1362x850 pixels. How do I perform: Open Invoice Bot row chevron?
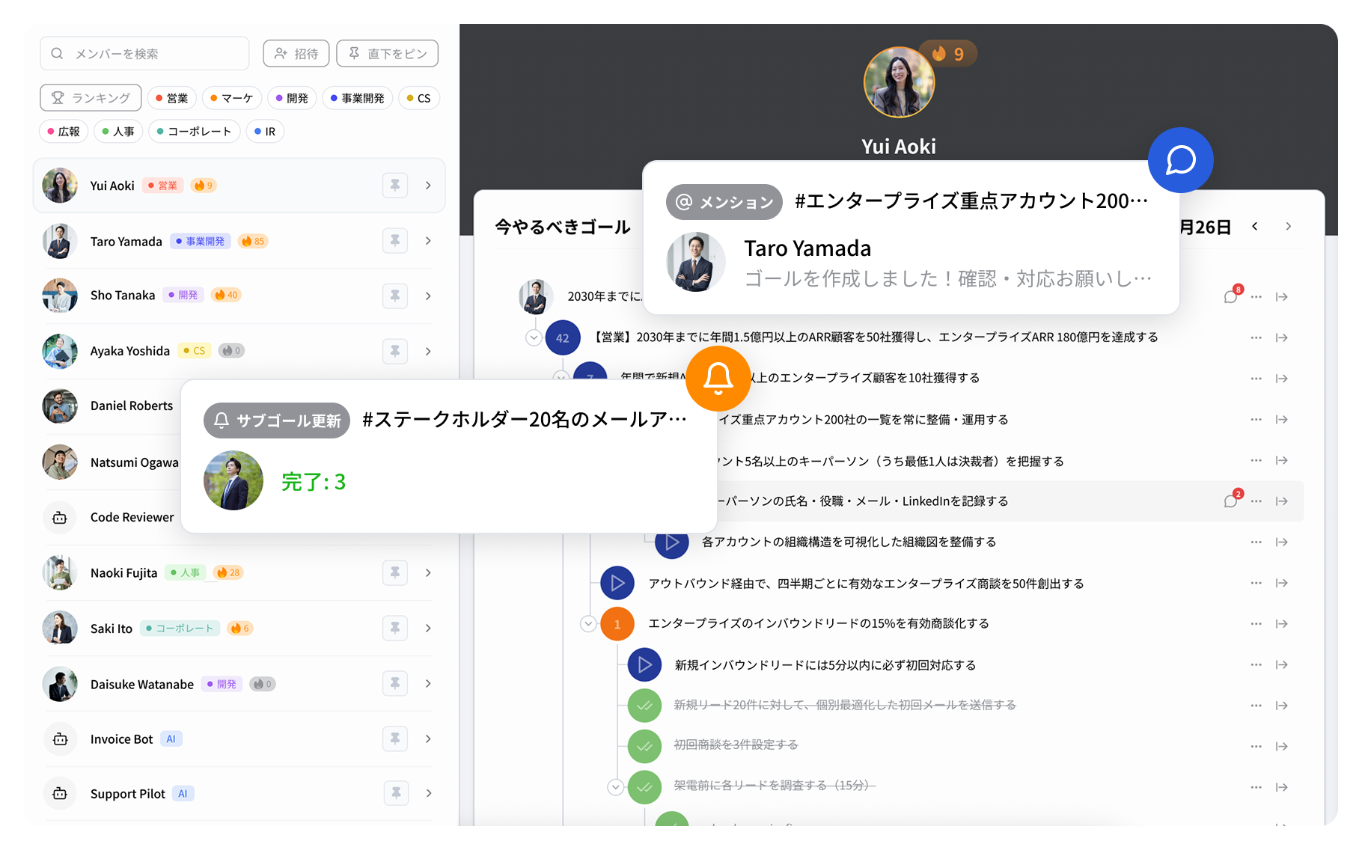[428, 739]
